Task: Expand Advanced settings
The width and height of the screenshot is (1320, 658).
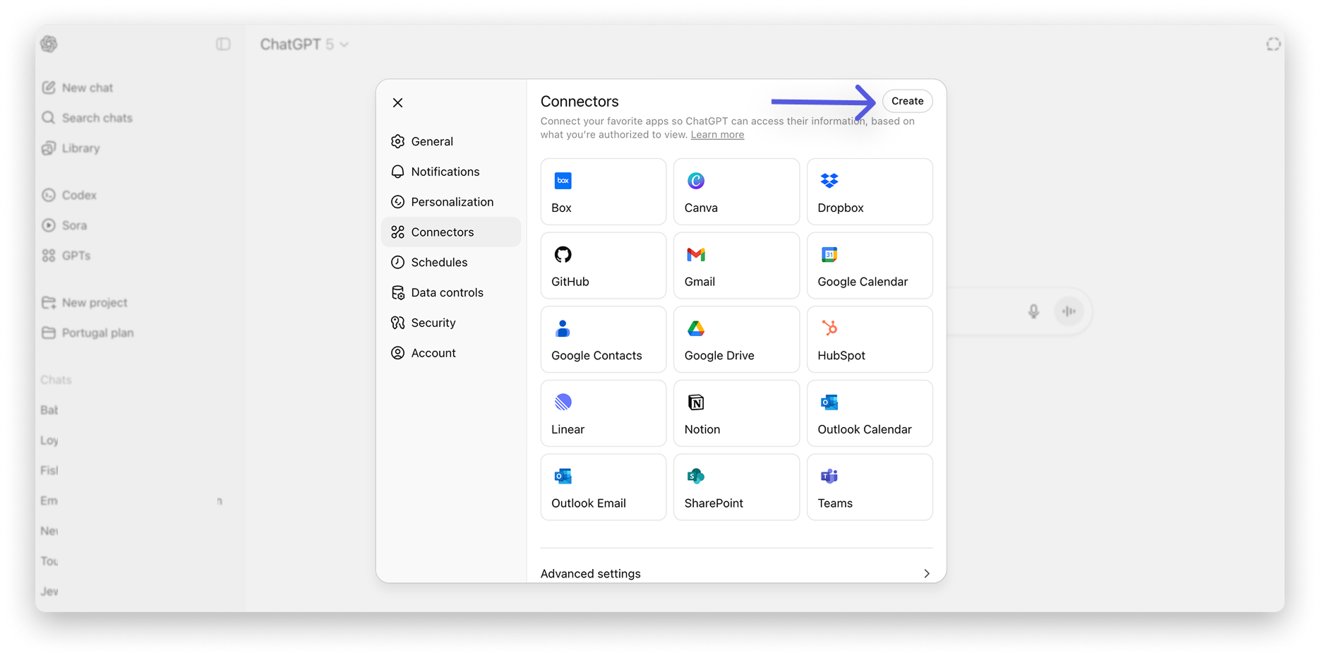Action: [736, 573]
